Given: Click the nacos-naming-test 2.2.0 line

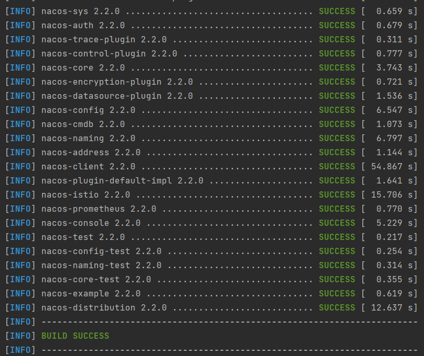Looking at the screenshot, I should click(211, 266).
